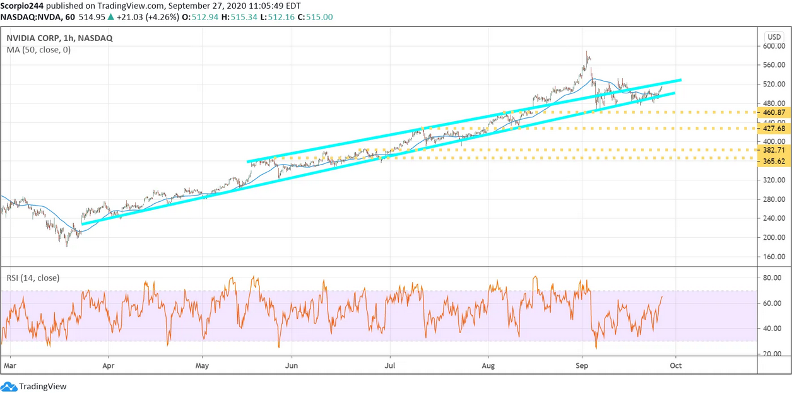Click the 200.00 price axis label
Screen dimensions: 792x393
pyautogui.click(x=774, y=238)
